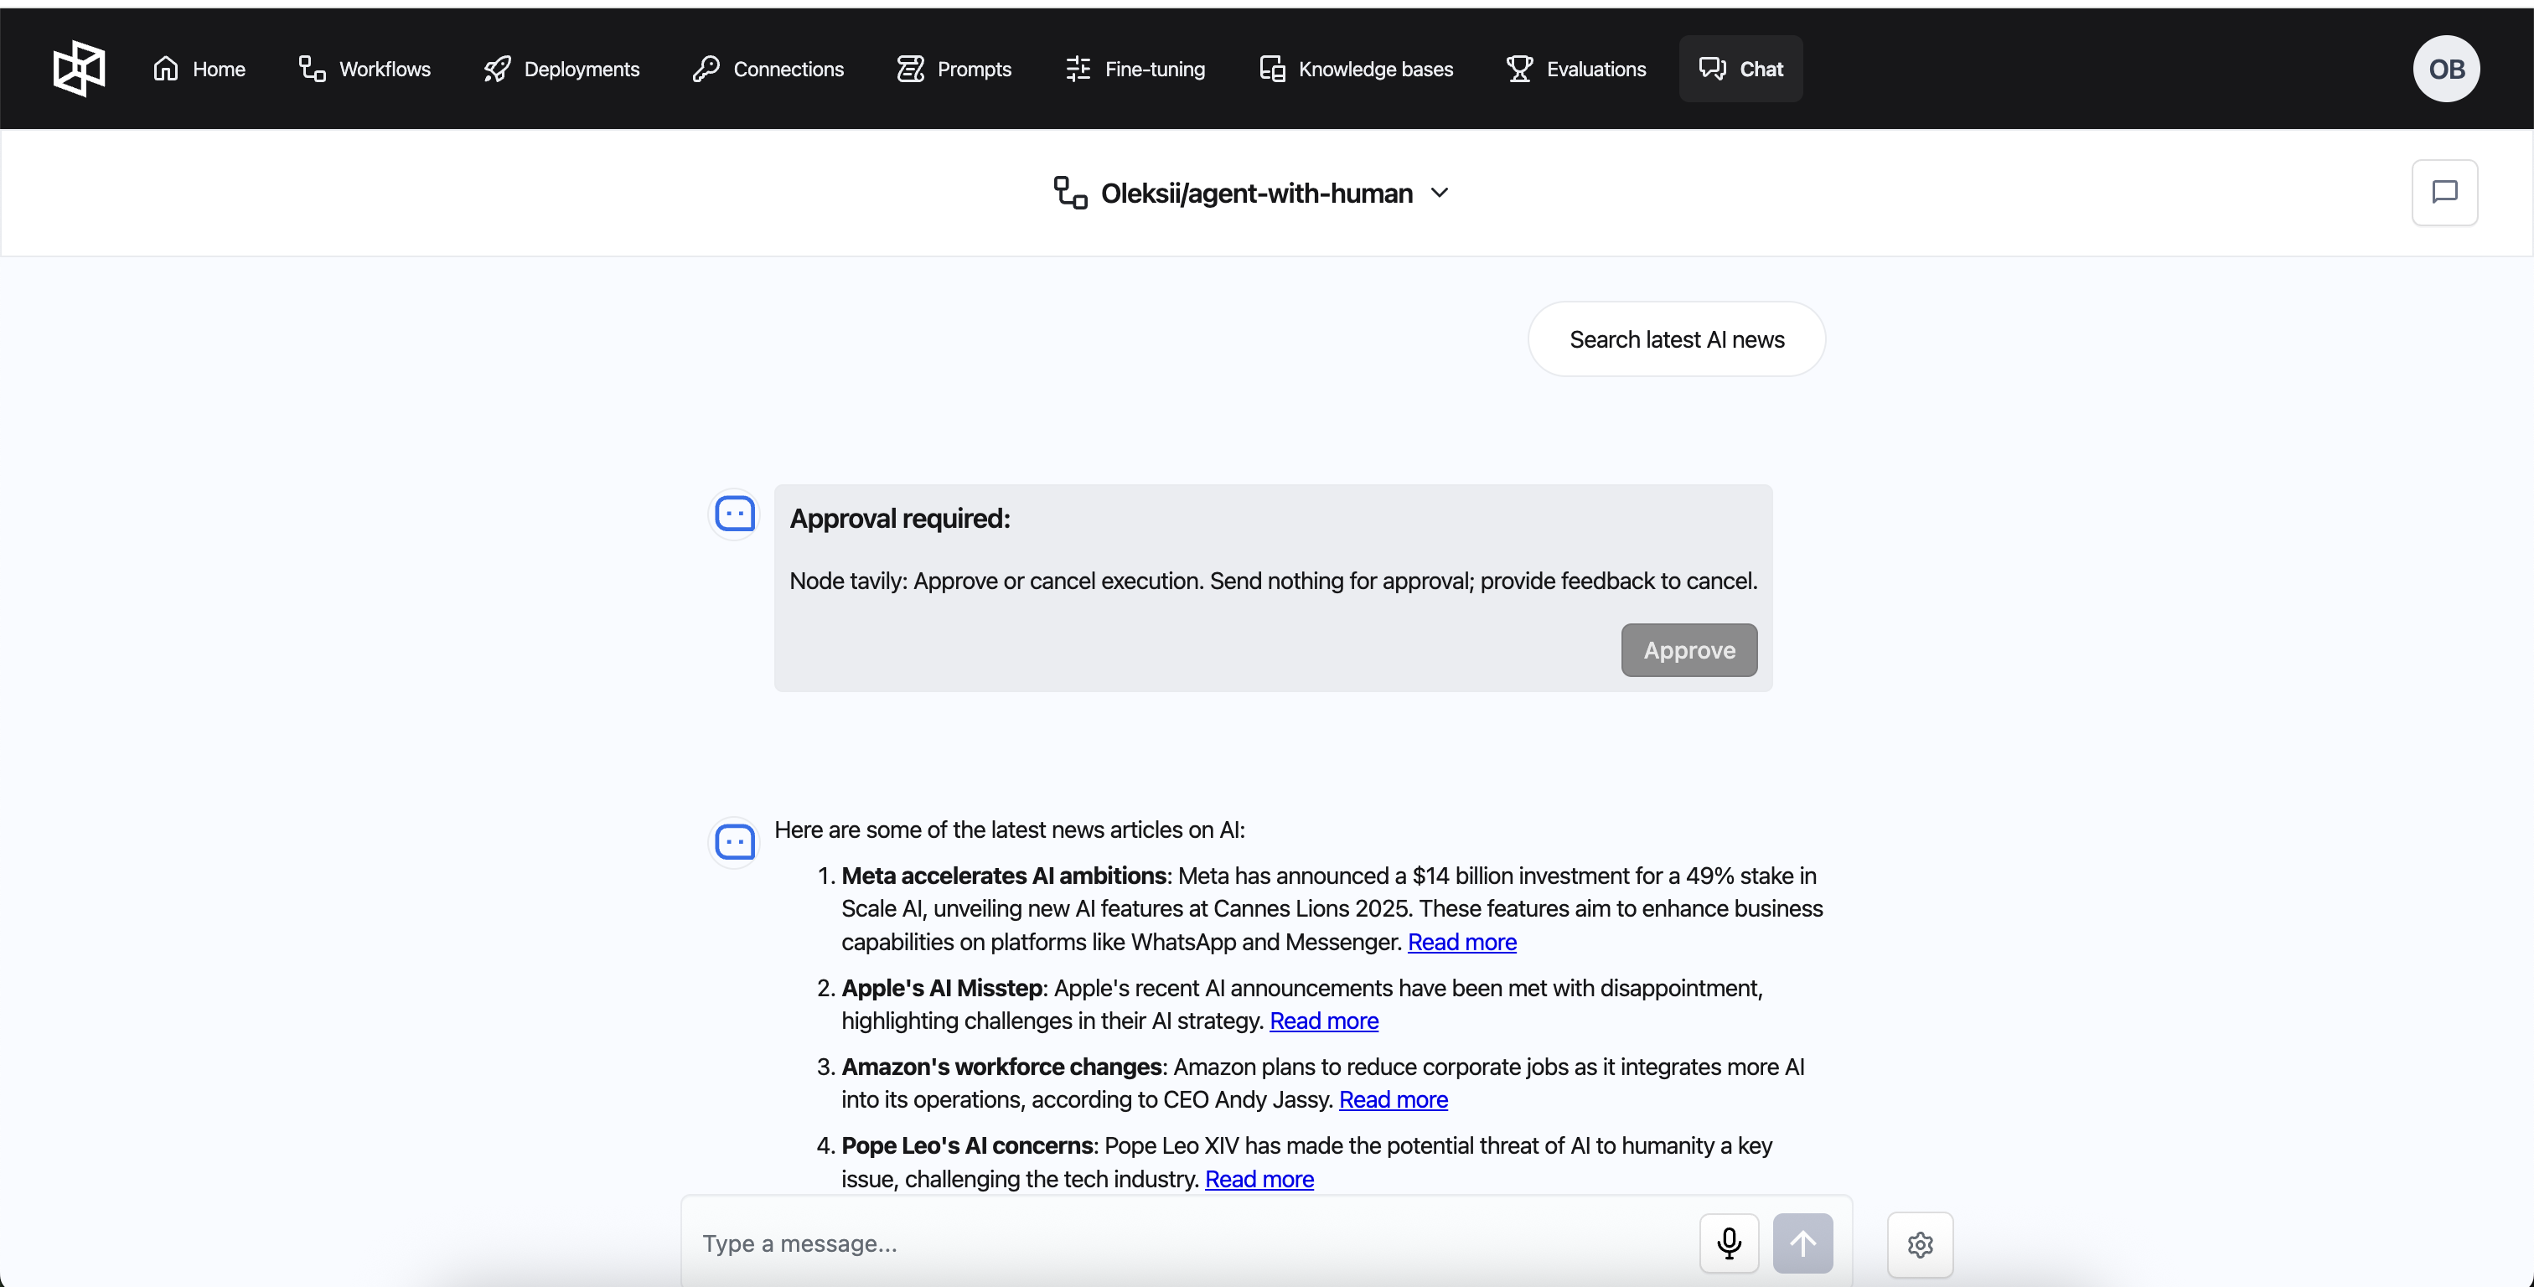Click the conversations panel icon at top right
Image resolution: width=2534 pixels, height=1287 pixels.
(x=2443, y=193)
